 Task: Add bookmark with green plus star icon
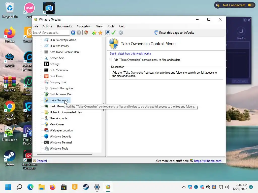click(94, 33)
